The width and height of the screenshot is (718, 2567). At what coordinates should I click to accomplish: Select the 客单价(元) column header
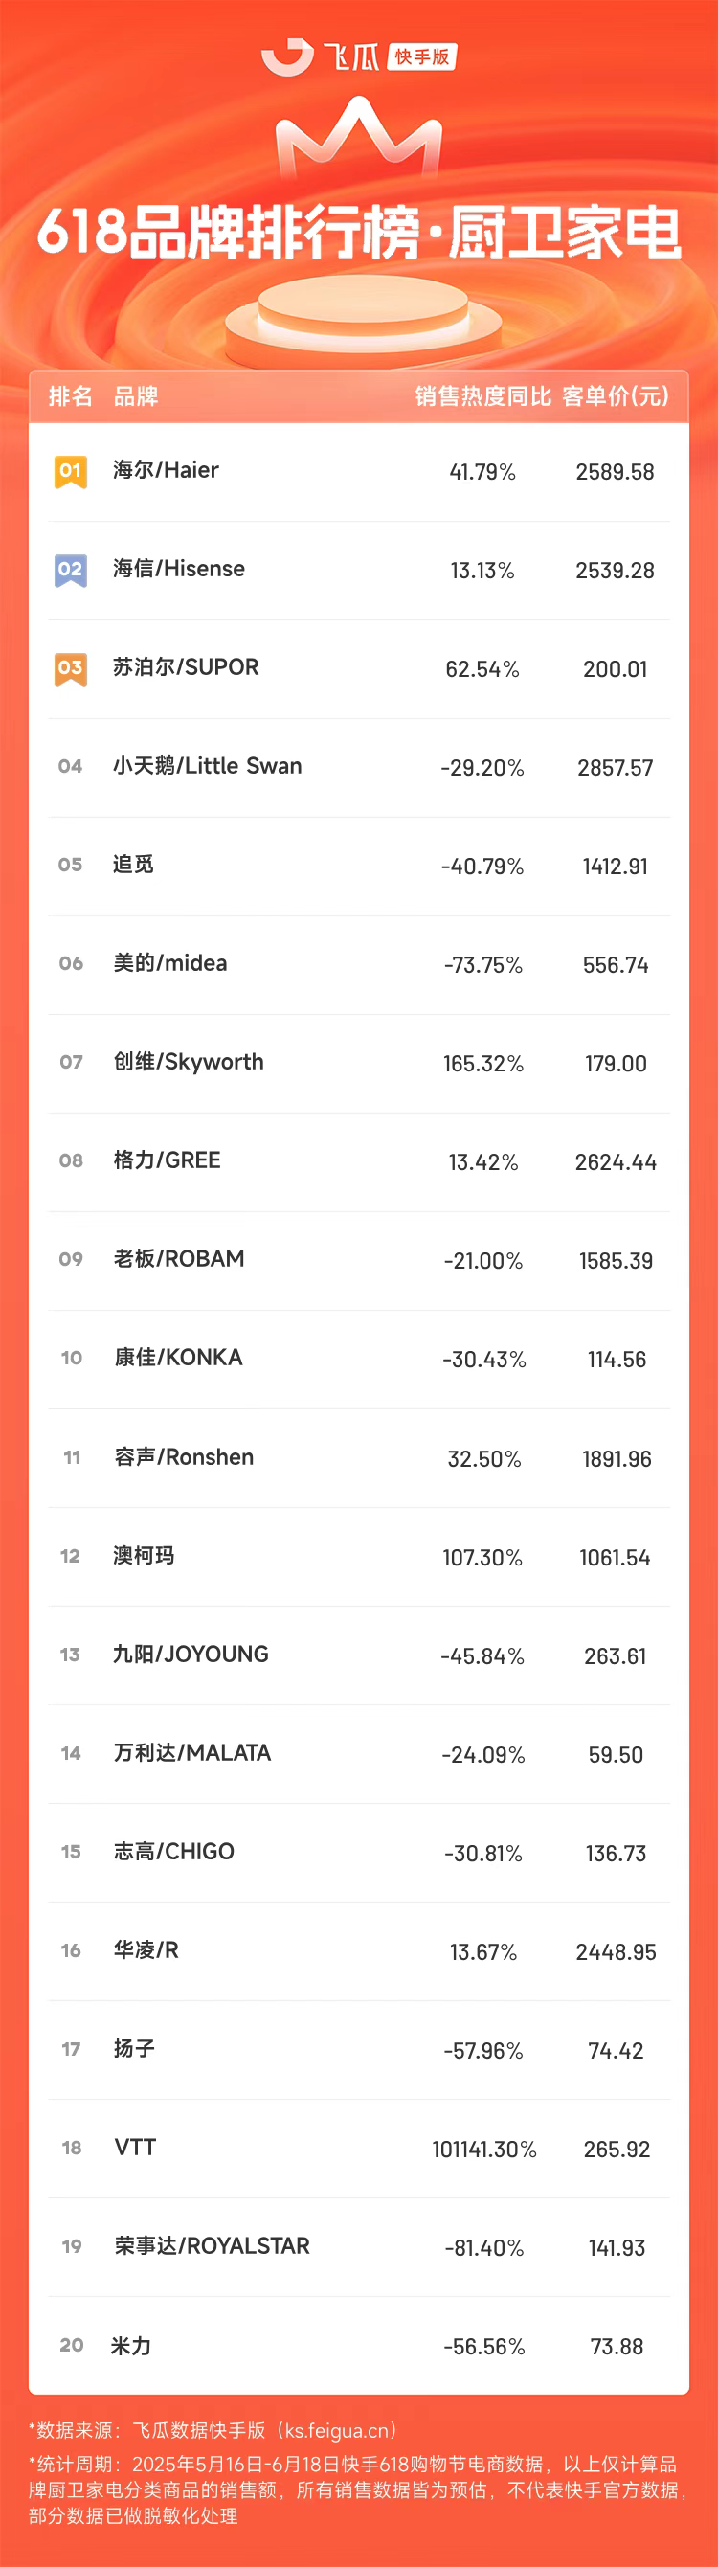coord(616,396)
